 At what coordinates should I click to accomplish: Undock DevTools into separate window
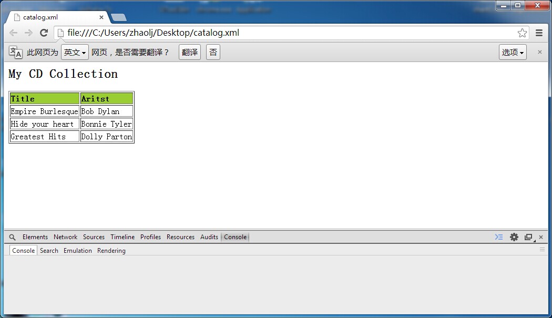point(528,237)
